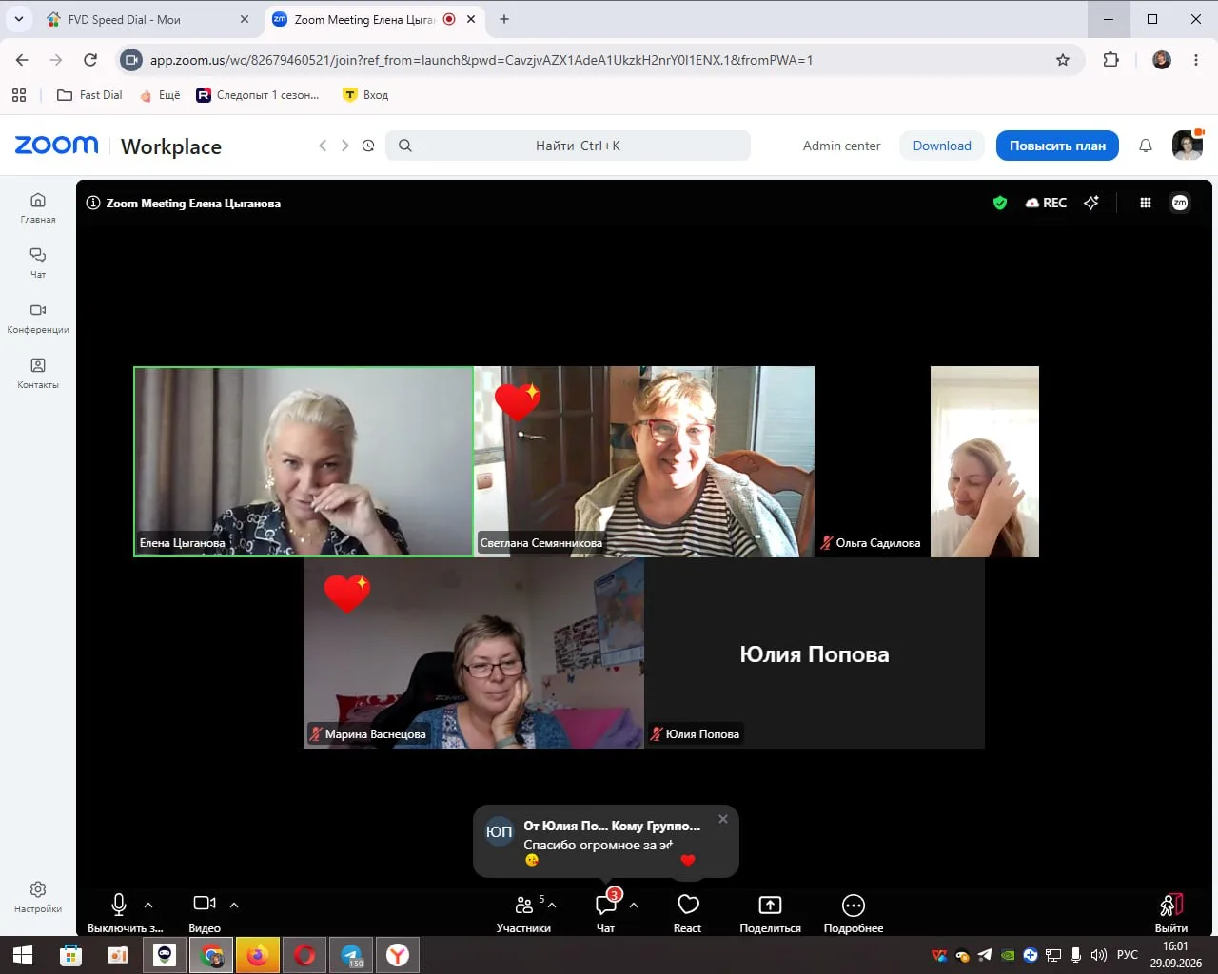Click the Download button
1218x974 pixels.
942,146
